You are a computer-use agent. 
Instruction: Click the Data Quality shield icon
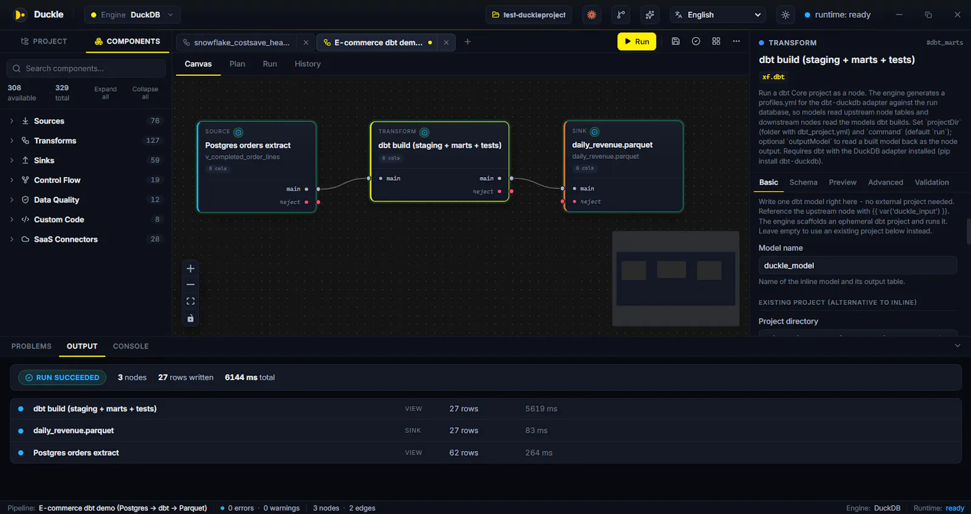[x=25, y=200]
